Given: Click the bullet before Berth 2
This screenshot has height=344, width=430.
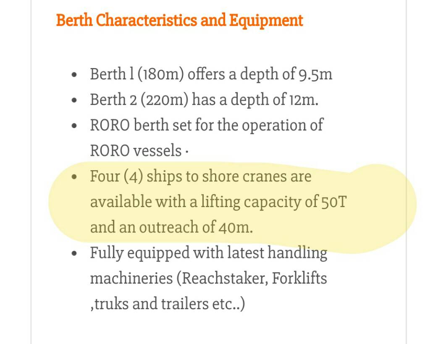Looking at the screenshot, I should 74,101.
